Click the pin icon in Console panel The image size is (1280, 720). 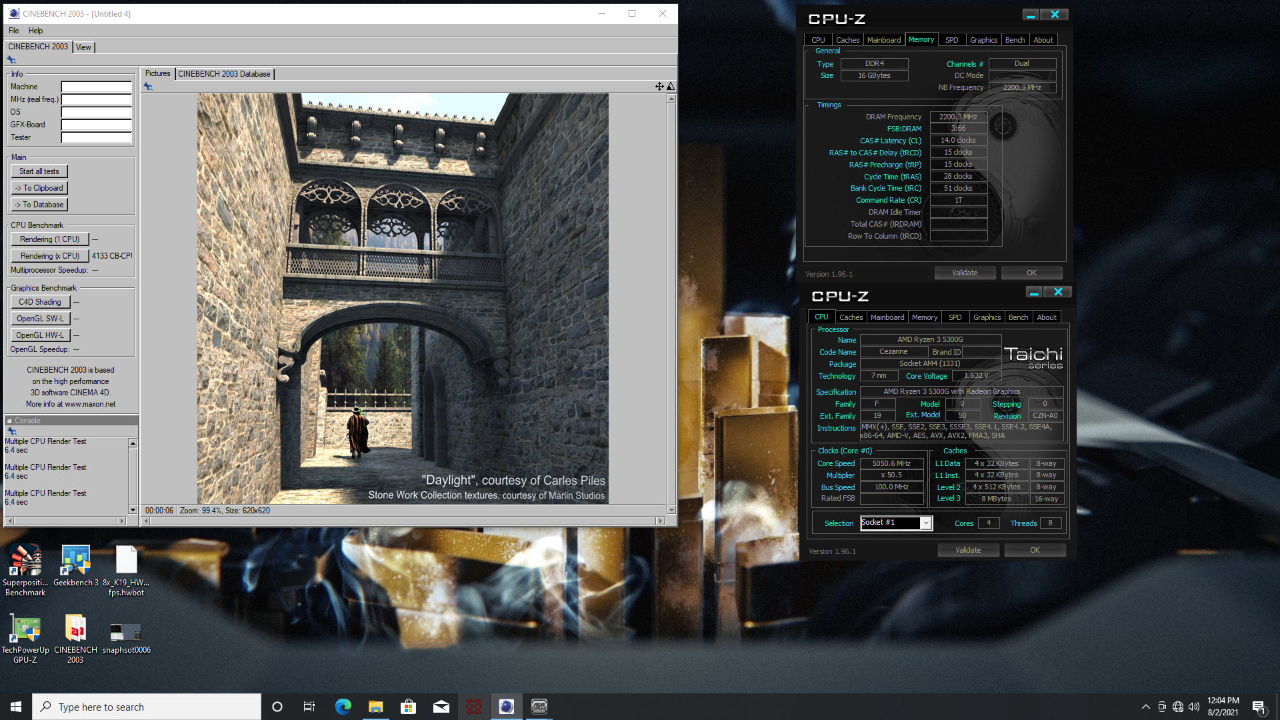11,431
